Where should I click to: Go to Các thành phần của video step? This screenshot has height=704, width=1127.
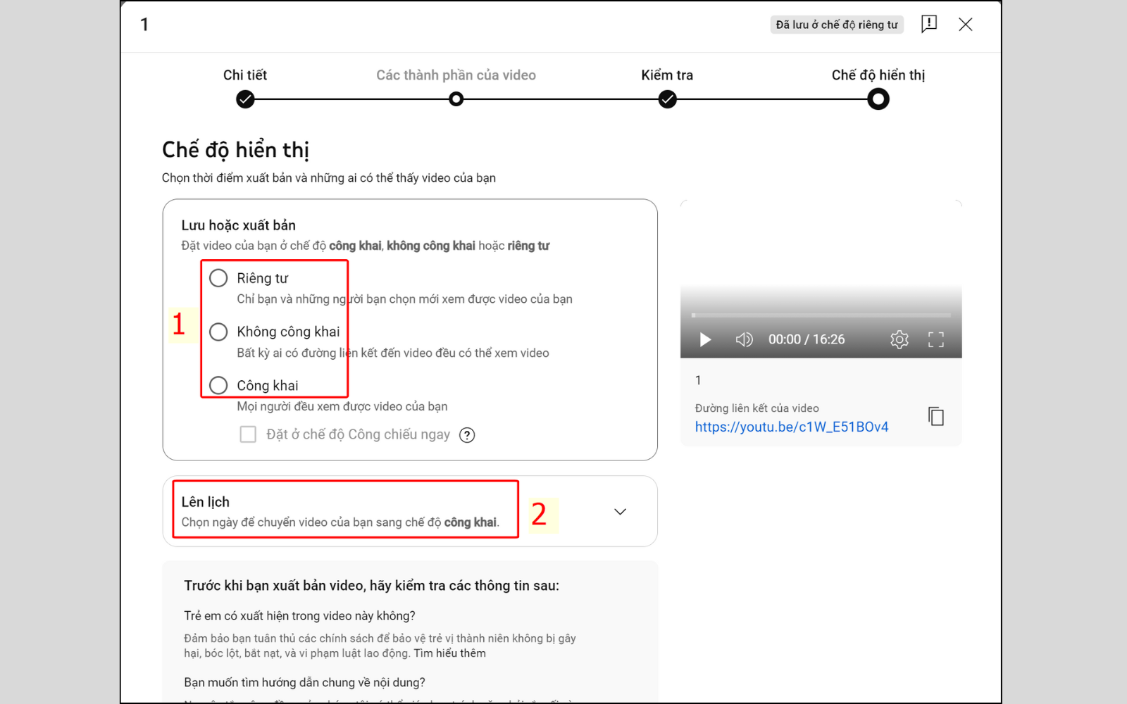click(x=456, y=99)
